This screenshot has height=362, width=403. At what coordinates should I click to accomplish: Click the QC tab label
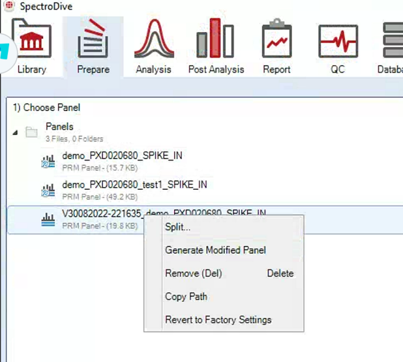point(337,69)
